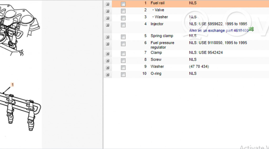Click callout number 1 on the diagram
The height and width of the screenshot is (149, 269).
[12, 85]
